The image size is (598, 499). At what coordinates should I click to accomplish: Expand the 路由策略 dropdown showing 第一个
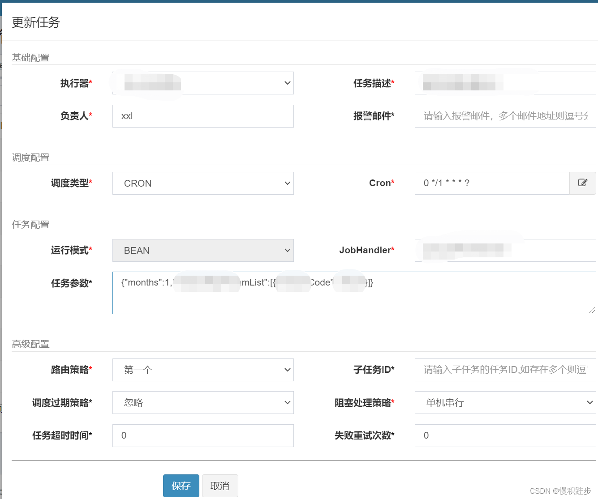pos(203,370)
